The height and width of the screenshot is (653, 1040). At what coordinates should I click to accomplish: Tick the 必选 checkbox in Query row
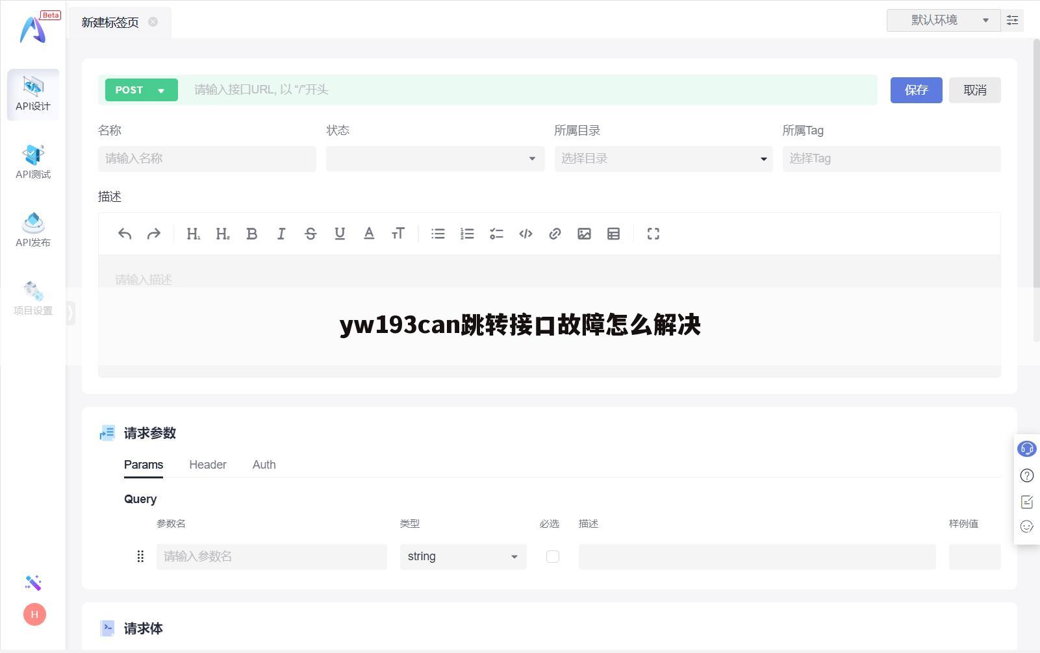tap(553, 556)
